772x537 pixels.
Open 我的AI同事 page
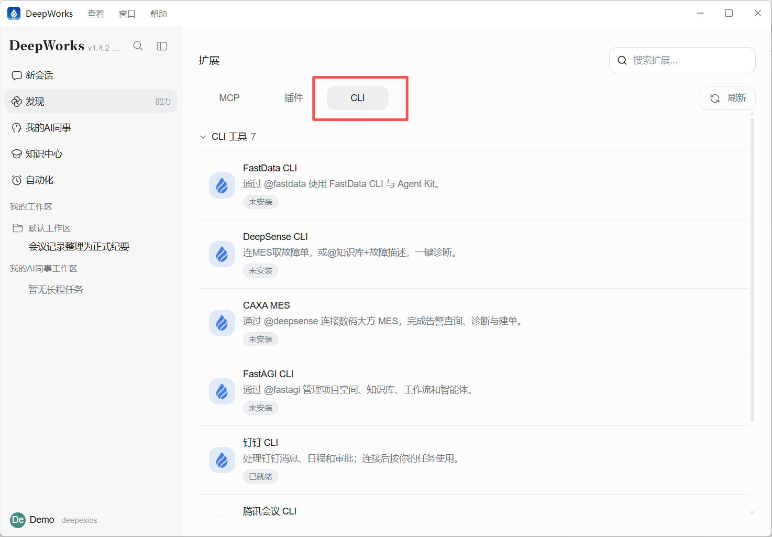[x=91, y=128]
